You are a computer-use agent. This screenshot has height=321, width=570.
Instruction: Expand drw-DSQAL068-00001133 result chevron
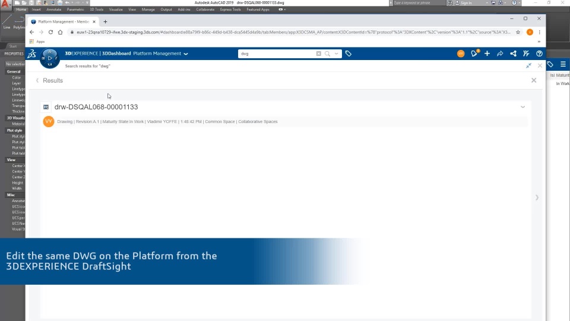click(x=522, y=107)
